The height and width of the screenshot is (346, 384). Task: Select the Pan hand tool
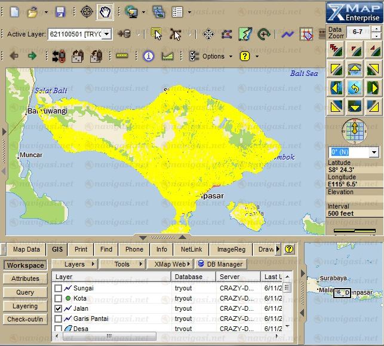[x=106, y=11]
